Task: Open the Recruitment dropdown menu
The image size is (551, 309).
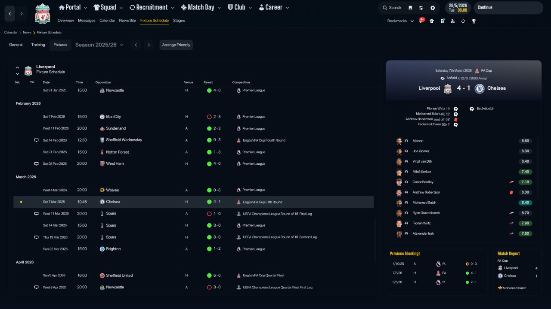Action: coord(152,7)
